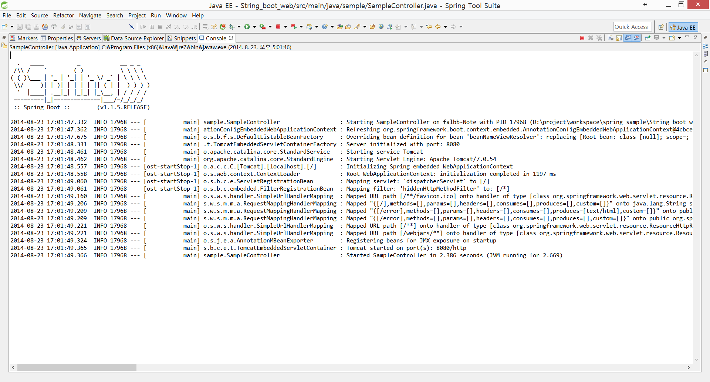Toggle show console on standard error change
Screen dimensions: 710x382
click(636, 38)
